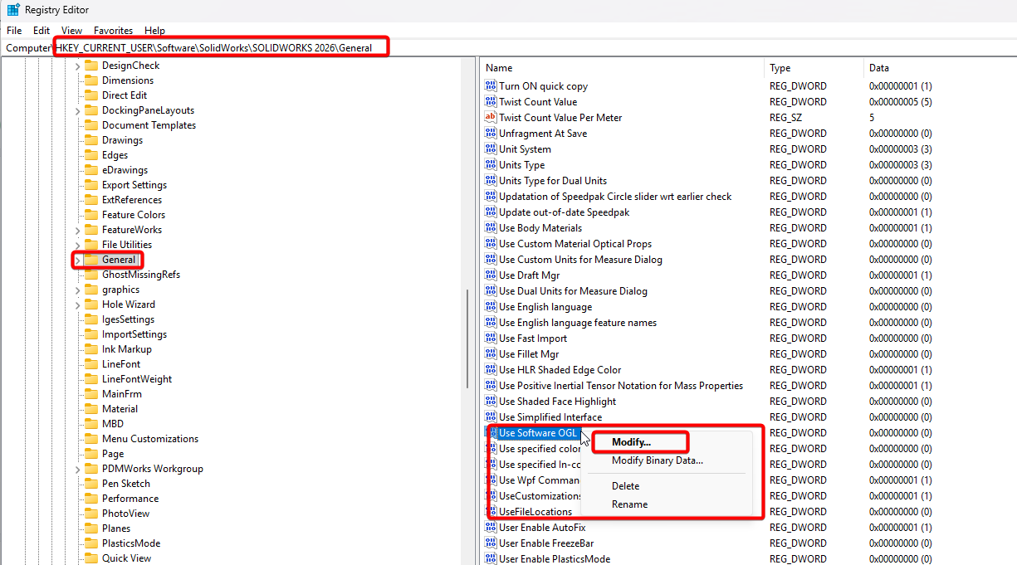The height and width of the screenshot is (565, 1017).
Task: Select the GhostMissingRefs key
Action: pos(141,275)
